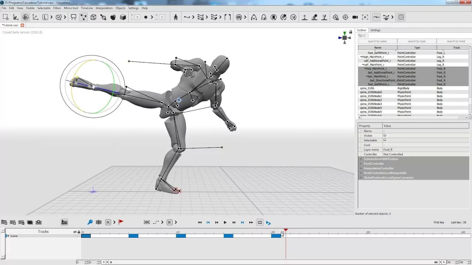The image size is (472, 265).
Task: Toggle the Visible property checkbox
Action: coord(385,135)
